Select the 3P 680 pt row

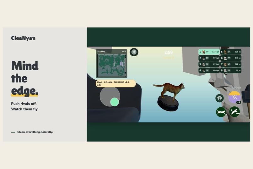coord(209,70)
